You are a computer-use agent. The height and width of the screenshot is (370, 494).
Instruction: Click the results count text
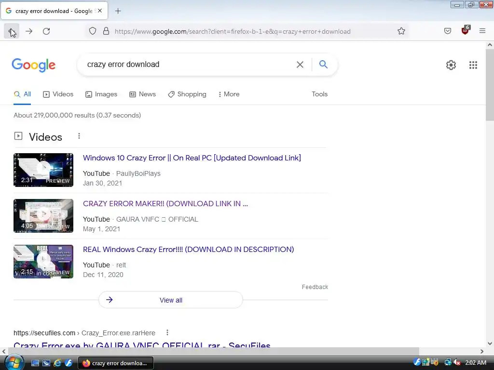click(77, 115)
